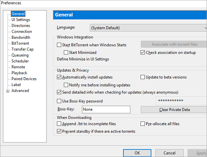This screenshot has width=207, height=157.
Task: Select UI Settings in the sidebar
Action: coord(21,20)
